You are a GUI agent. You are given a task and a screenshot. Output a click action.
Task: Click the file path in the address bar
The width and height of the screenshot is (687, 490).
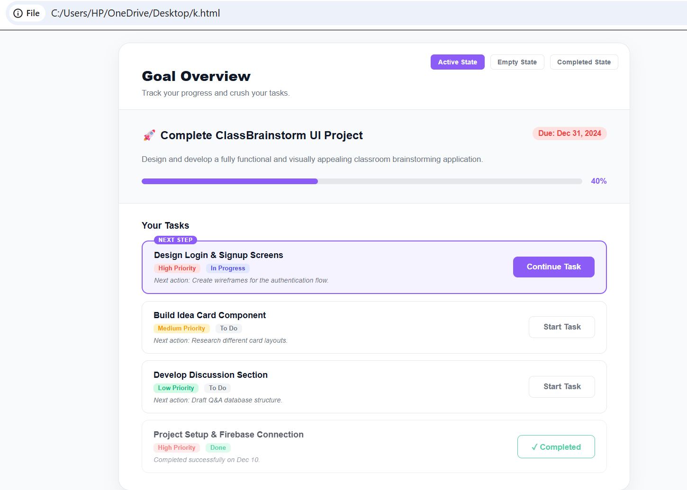pos(136,13)
